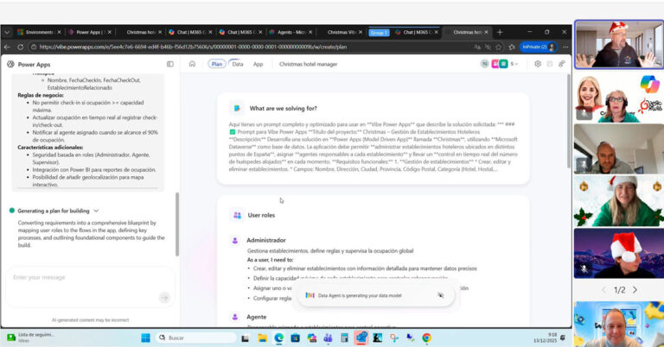Click the Christmas hotel manager app title
Image resolution: width=664 pixels, height=347 pixels.
(309, 64)
